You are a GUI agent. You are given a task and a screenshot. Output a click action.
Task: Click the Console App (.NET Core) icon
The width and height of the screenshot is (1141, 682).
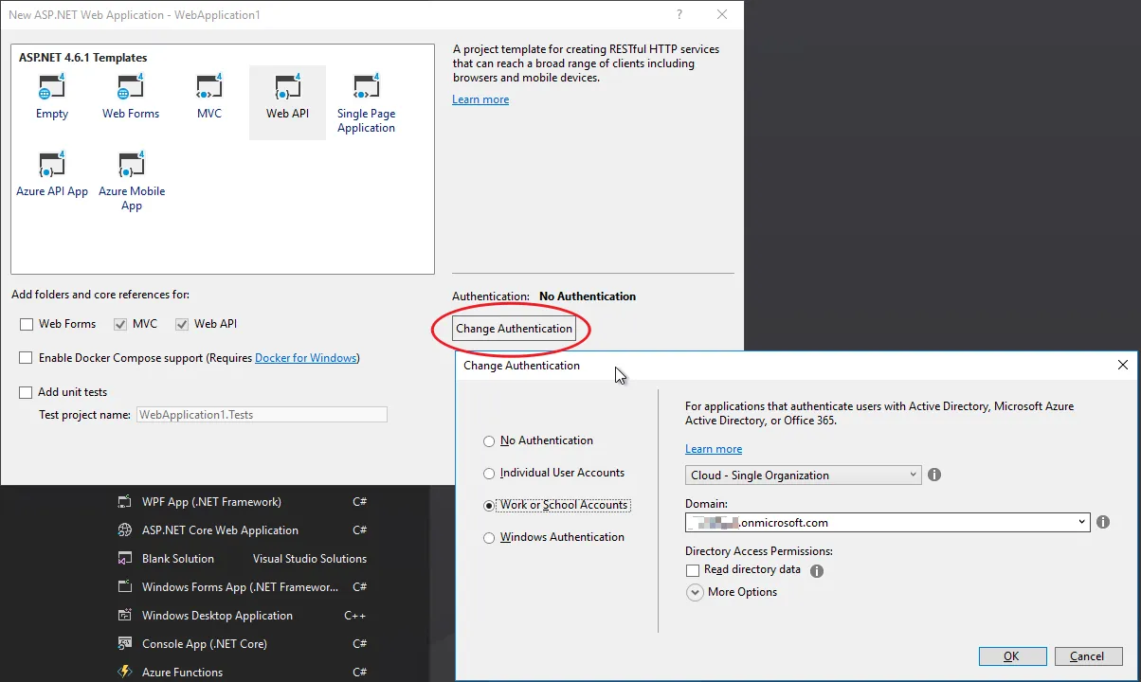[x=124, y=644]
